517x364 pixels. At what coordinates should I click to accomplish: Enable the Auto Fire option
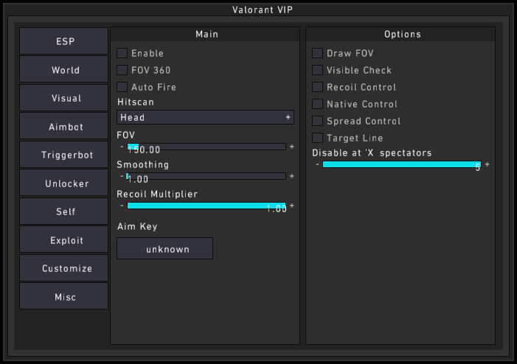tap(122, 87)
